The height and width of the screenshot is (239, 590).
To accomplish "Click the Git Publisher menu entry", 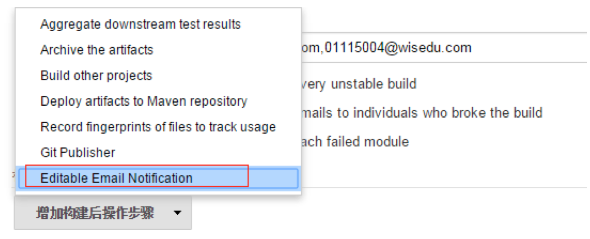I will click(158, 152).
